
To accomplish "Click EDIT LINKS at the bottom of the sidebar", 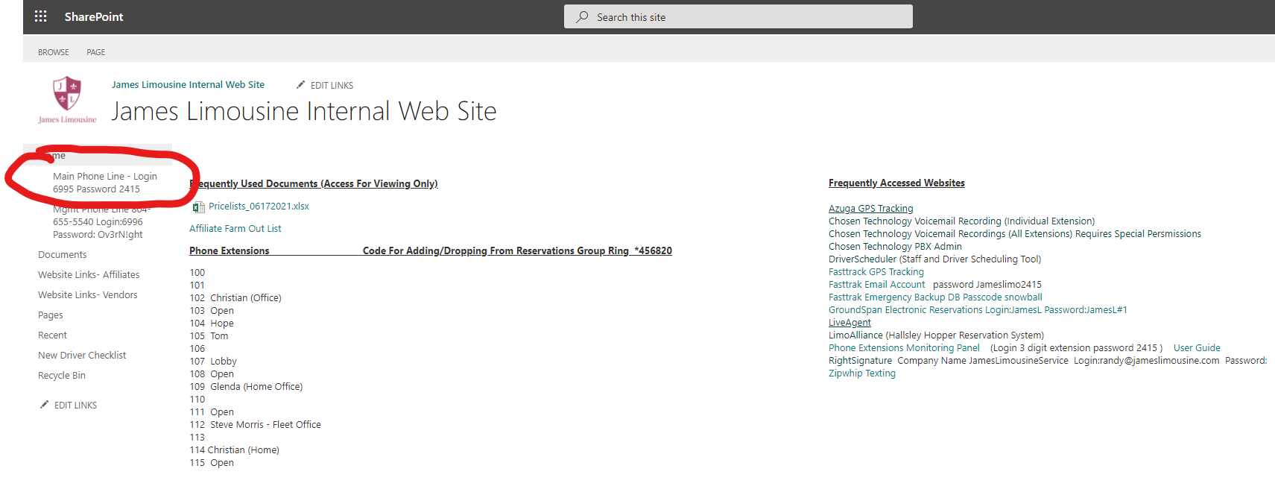I will [x=75, y=406].
